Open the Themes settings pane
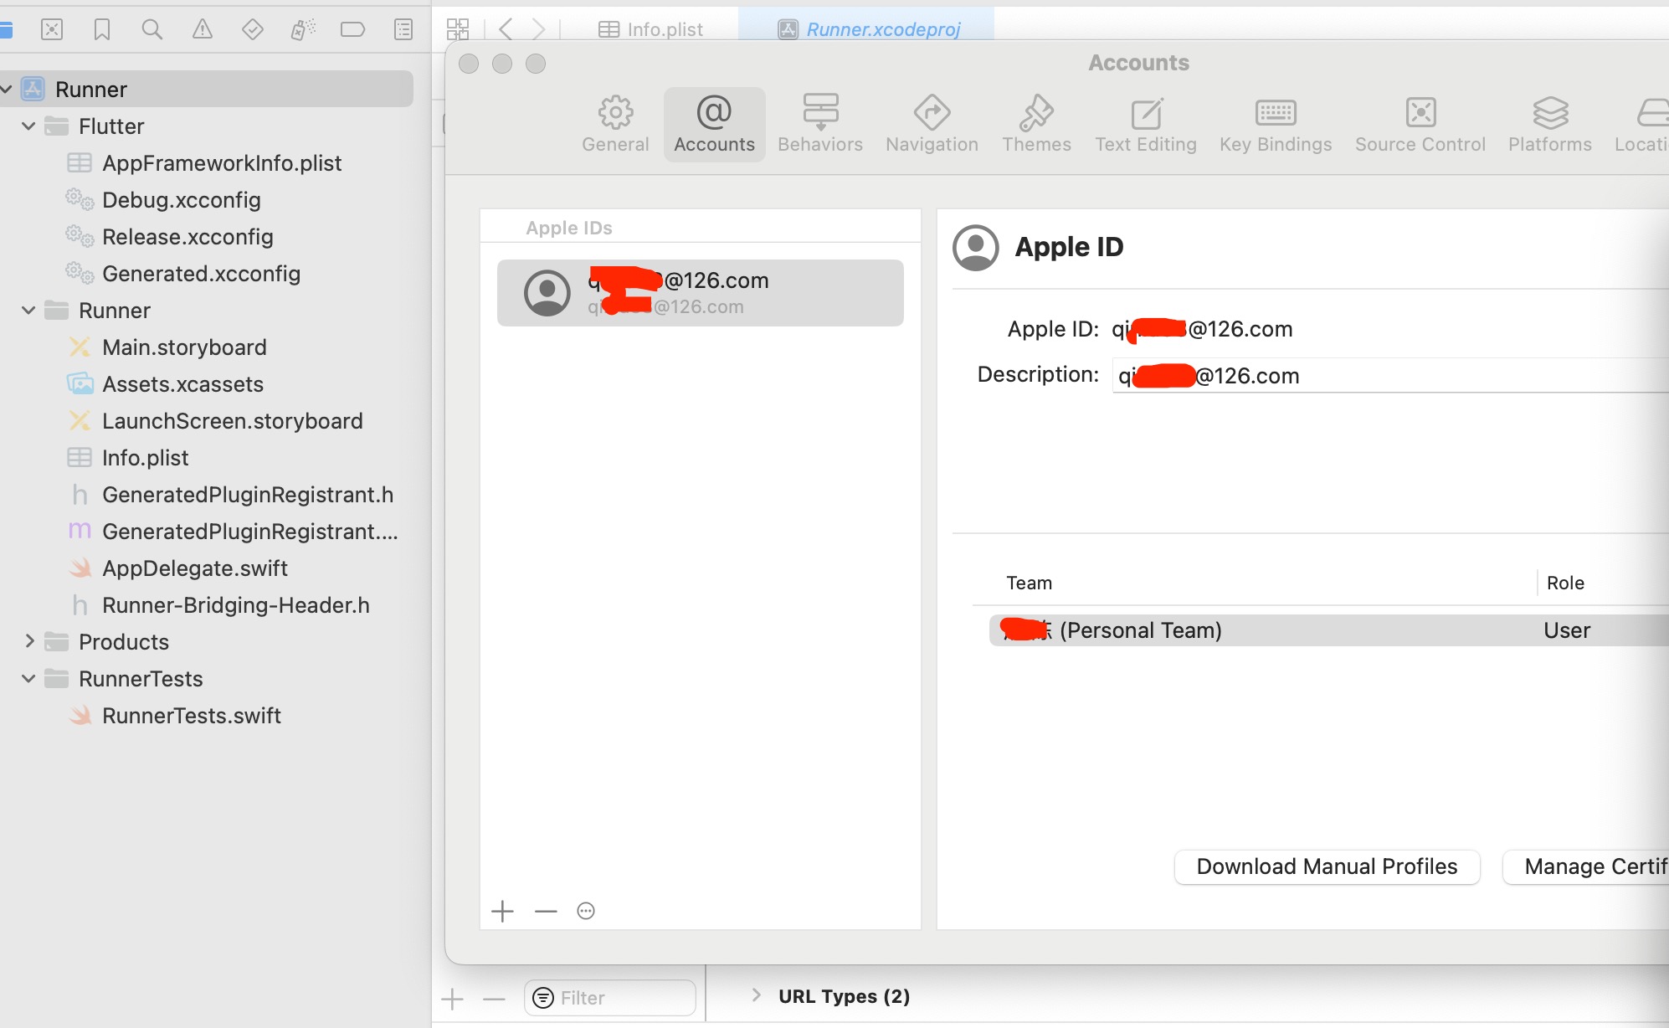Image resolution: width=1669 pixels, height=1028 pixels. [x=1036, y=124]
